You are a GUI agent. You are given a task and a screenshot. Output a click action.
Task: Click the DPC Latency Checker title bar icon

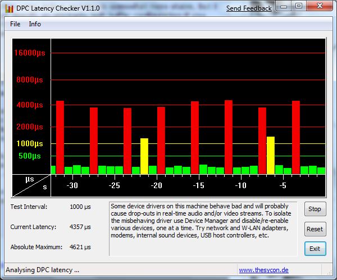click(x=9, y=8)
